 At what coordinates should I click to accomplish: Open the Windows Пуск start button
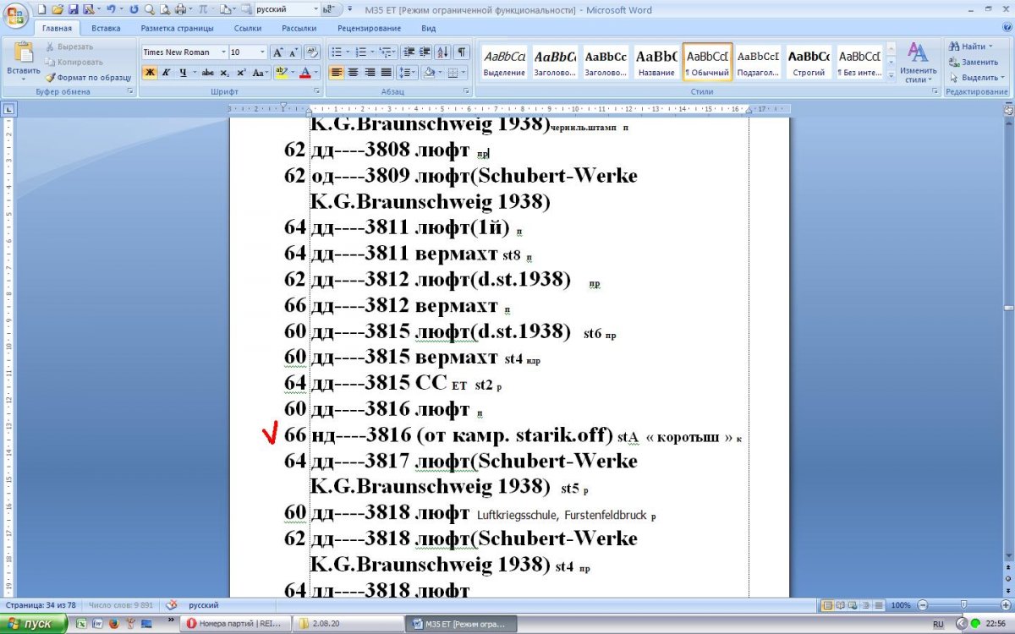point(34,624)
